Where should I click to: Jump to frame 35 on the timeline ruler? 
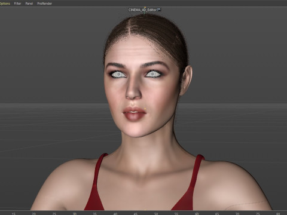[x=95, y=214]
